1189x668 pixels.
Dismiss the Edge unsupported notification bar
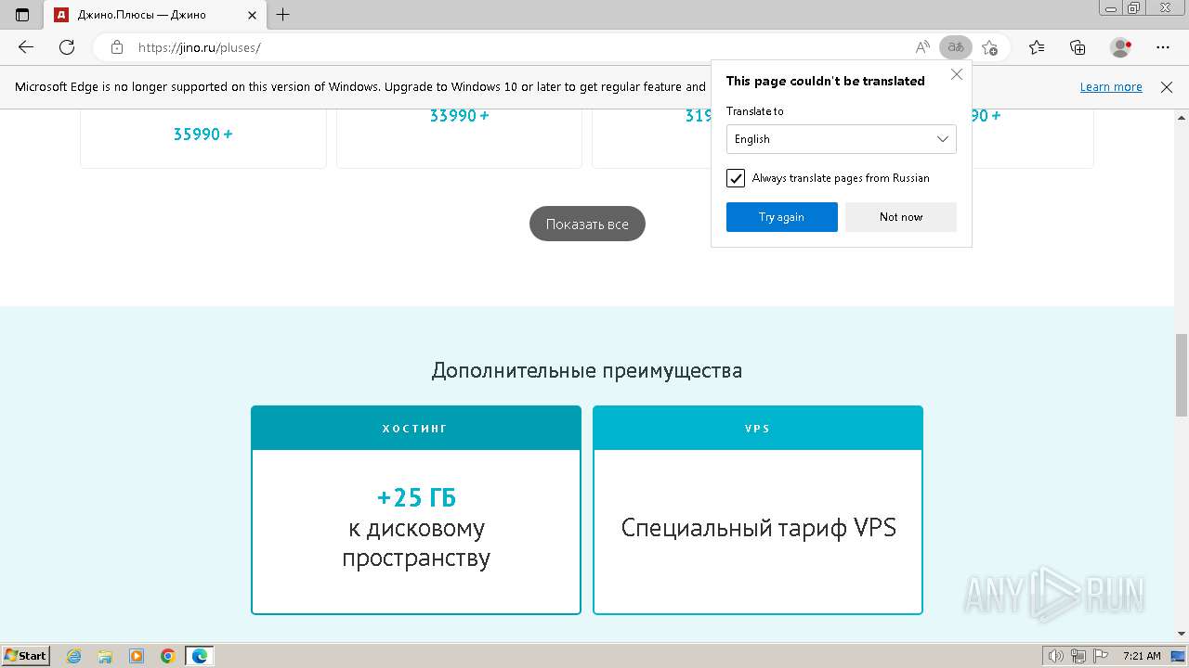point(1167,87)
